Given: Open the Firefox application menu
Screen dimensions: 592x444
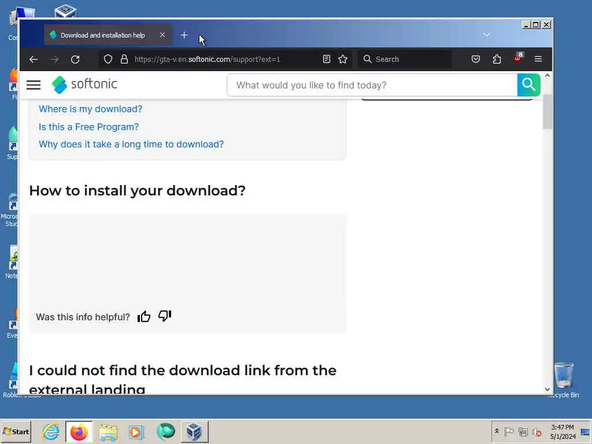Looking at the screenshot, I should point(538,60).
